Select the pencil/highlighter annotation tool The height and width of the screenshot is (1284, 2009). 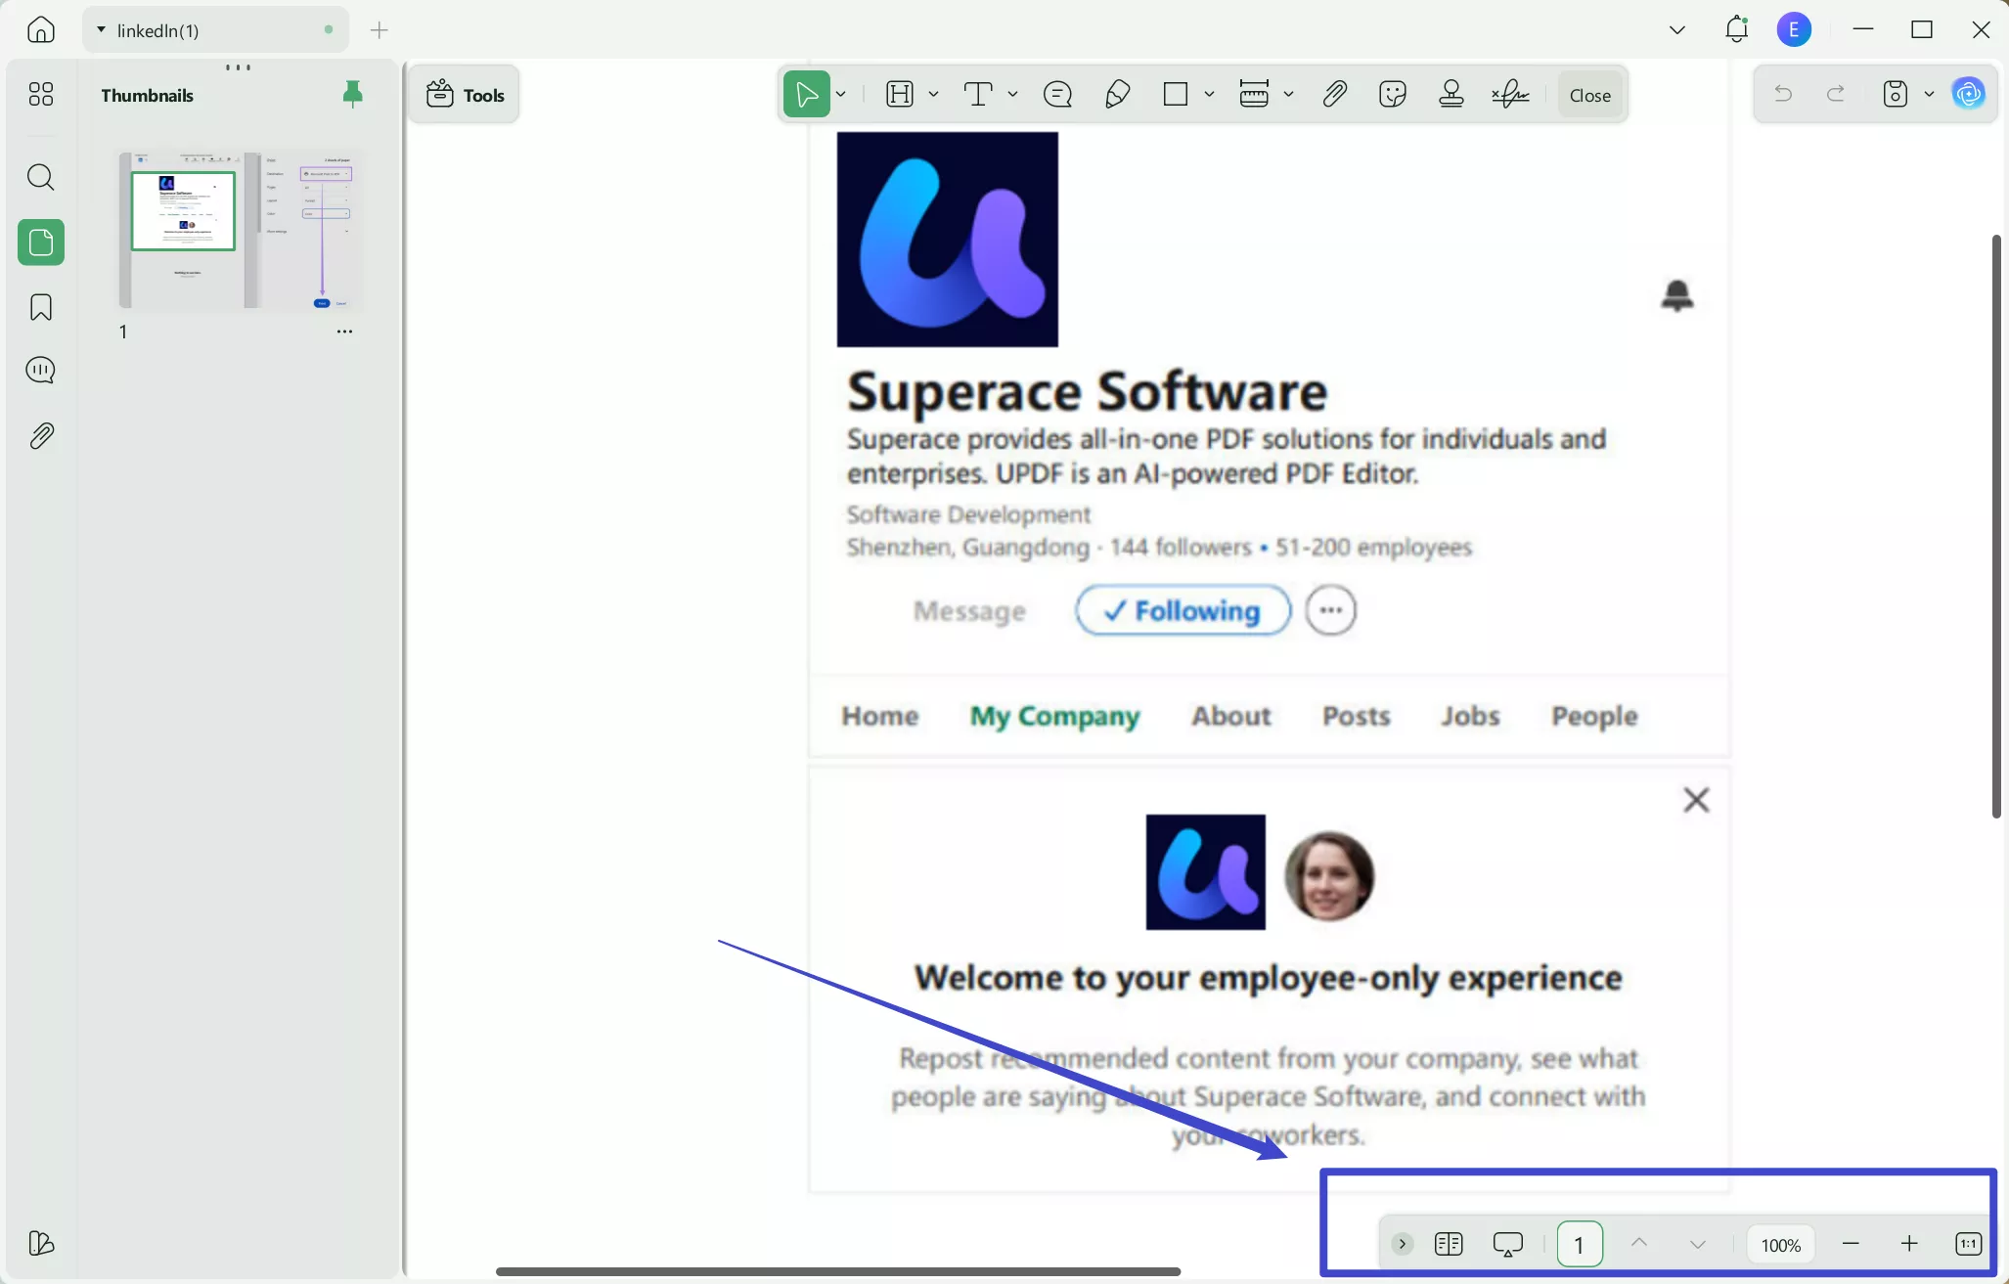click(1117, 95)
